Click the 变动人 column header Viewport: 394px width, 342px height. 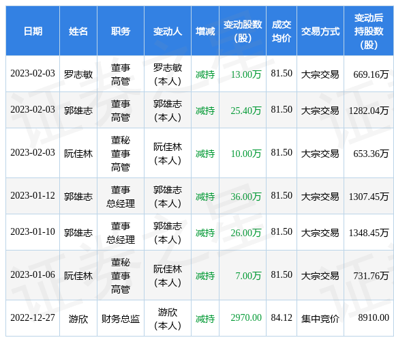tap(168, 31)
